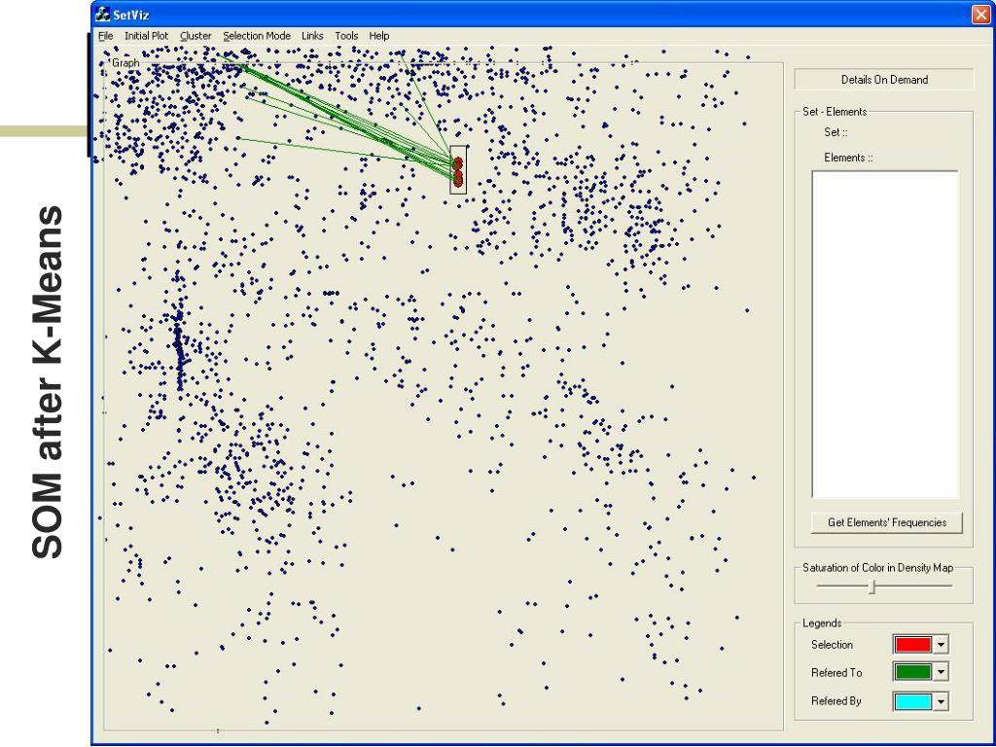Click the 'Refered By' legend label
The height and width of the screenshot is (747, 996).
(x=836, y=701)
